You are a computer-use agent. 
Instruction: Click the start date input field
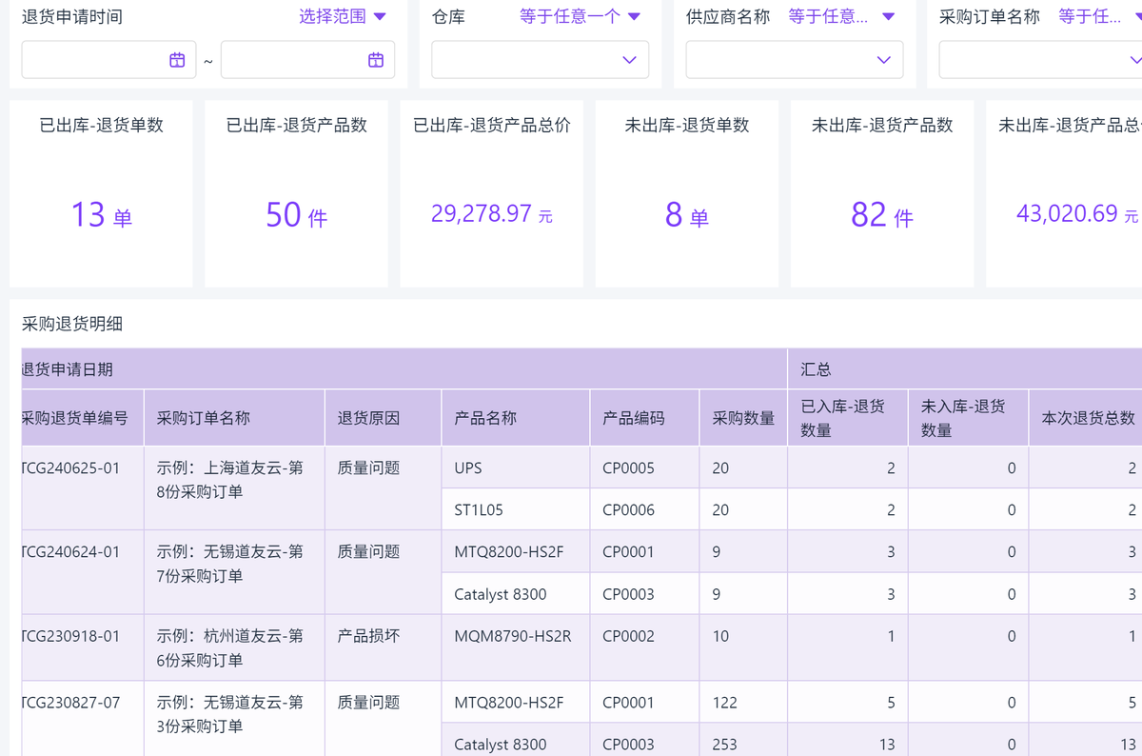click(93, 60)
